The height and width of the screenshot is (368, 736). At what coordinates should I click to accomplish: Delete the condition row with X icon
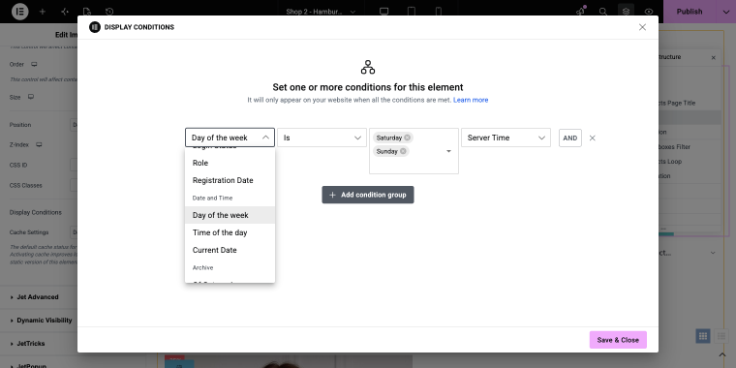593,138
